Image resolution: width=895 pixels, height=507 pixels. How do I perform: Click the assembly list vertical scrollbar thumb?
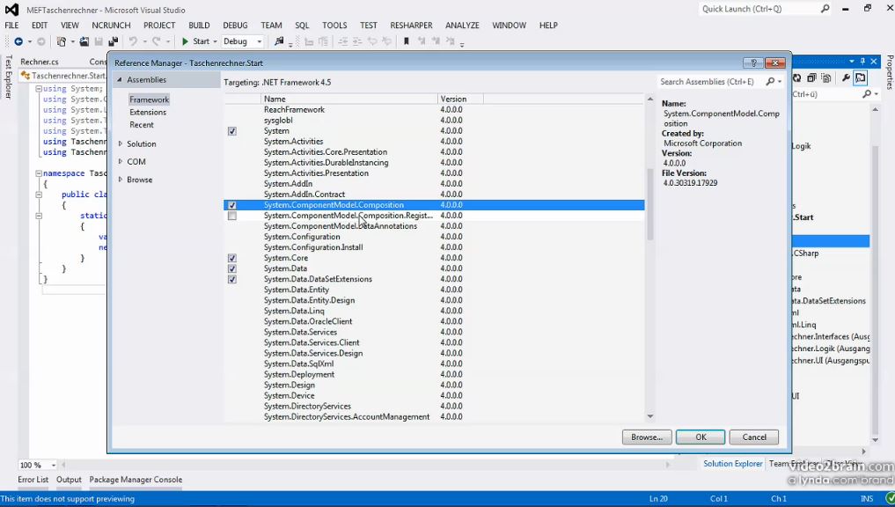point(650,204)
